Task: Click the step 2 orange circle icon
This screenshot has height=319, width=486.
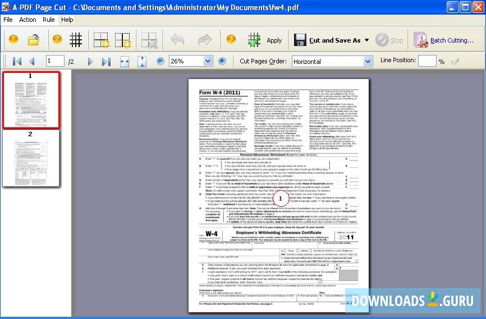Action: click(x=57, y=39)
